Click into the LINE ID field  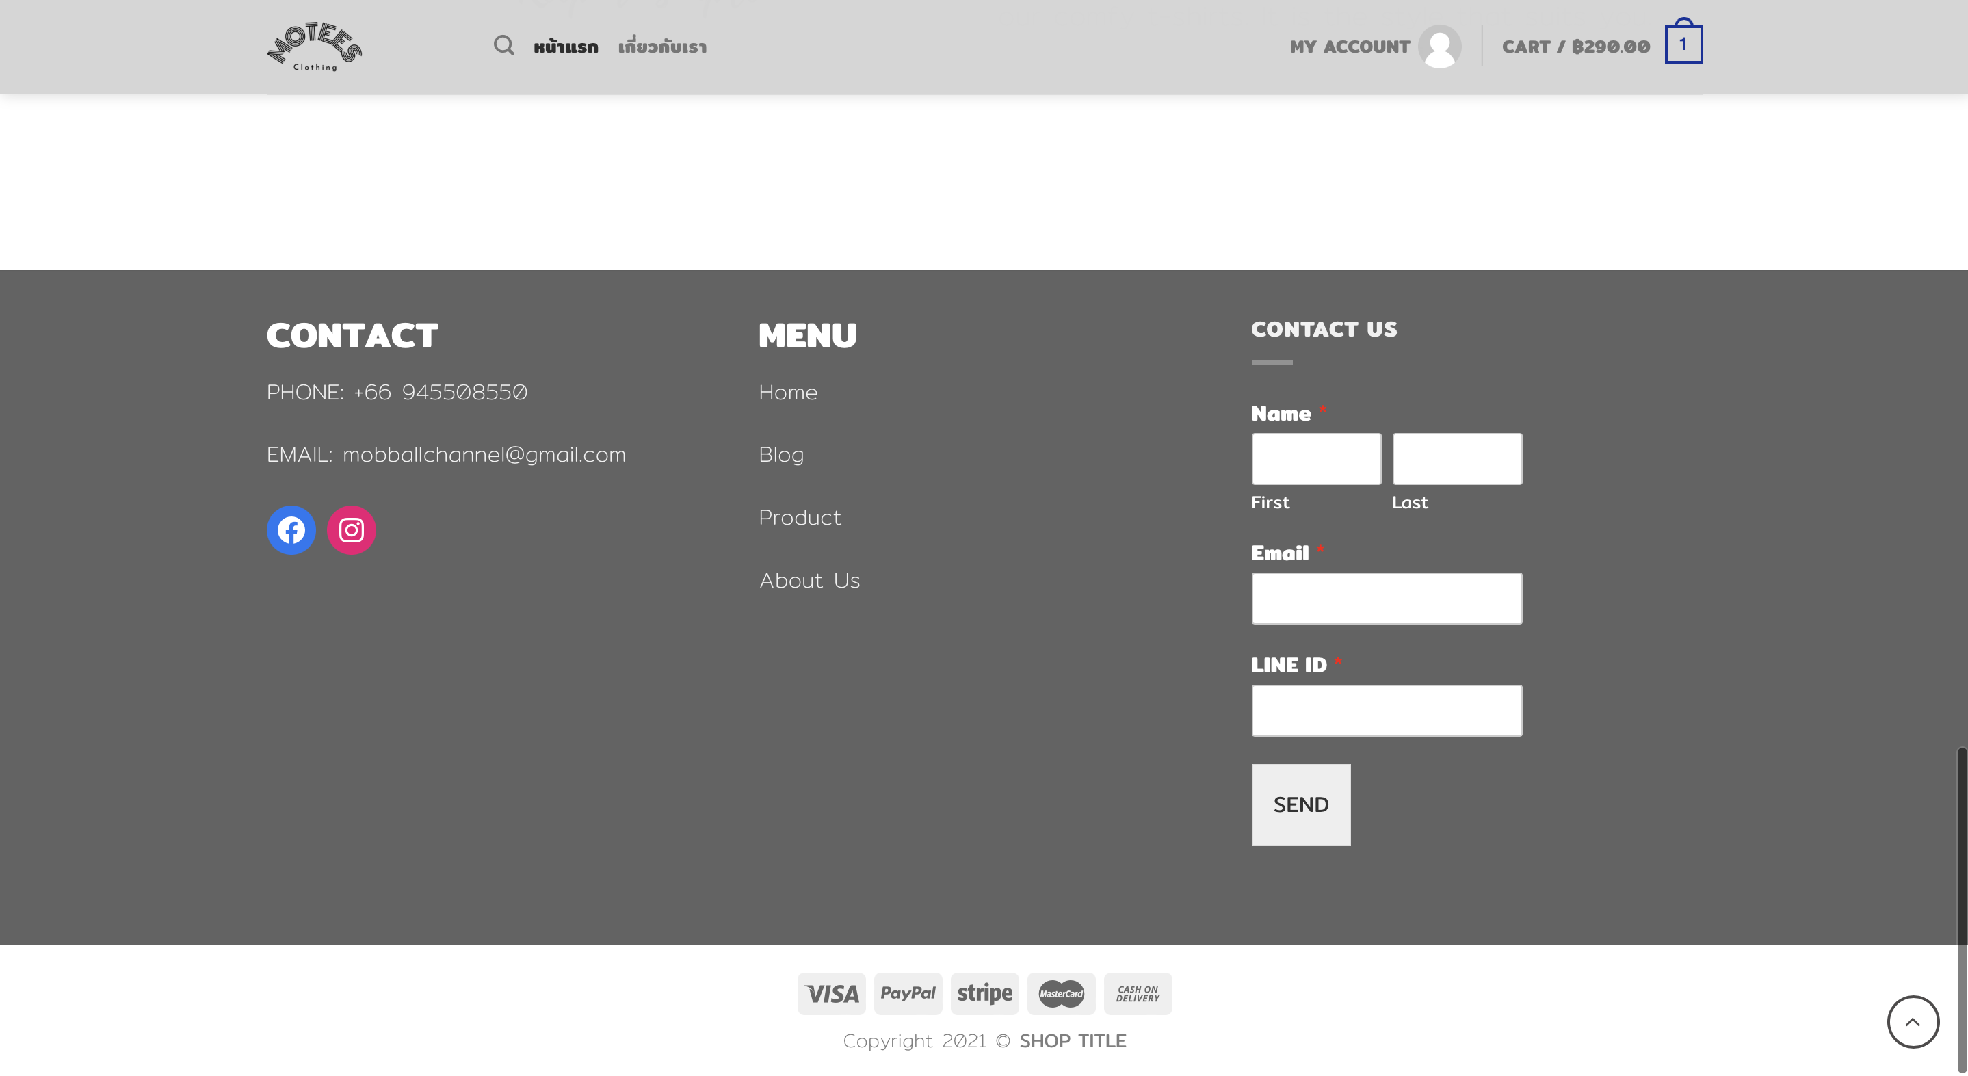[x=1386, y=710]
